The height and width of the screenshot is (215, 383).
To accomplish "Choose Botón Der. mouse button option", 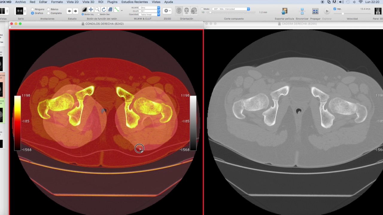I will click(98, 14).
